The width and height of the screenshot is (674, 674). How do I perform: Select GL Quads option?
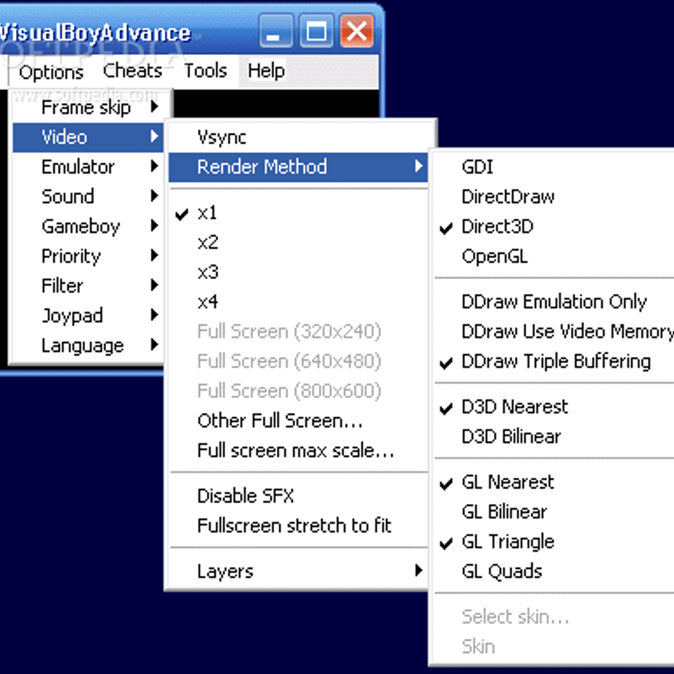554,571
